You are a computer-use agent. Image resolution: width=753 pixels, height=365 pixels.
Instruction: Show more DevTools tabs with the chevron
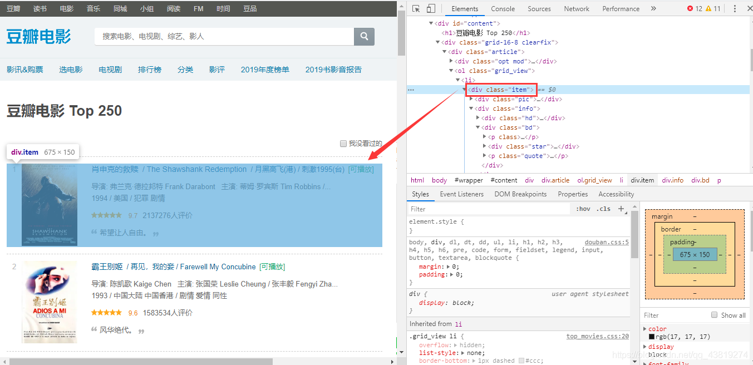coord(653,8)
